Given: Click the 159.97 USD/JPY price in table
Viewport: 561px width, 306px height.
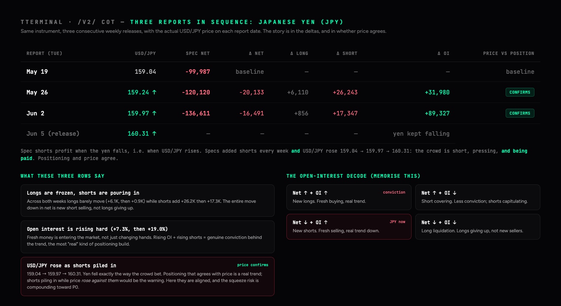Looking at the screenshot, I should (138, 113).
